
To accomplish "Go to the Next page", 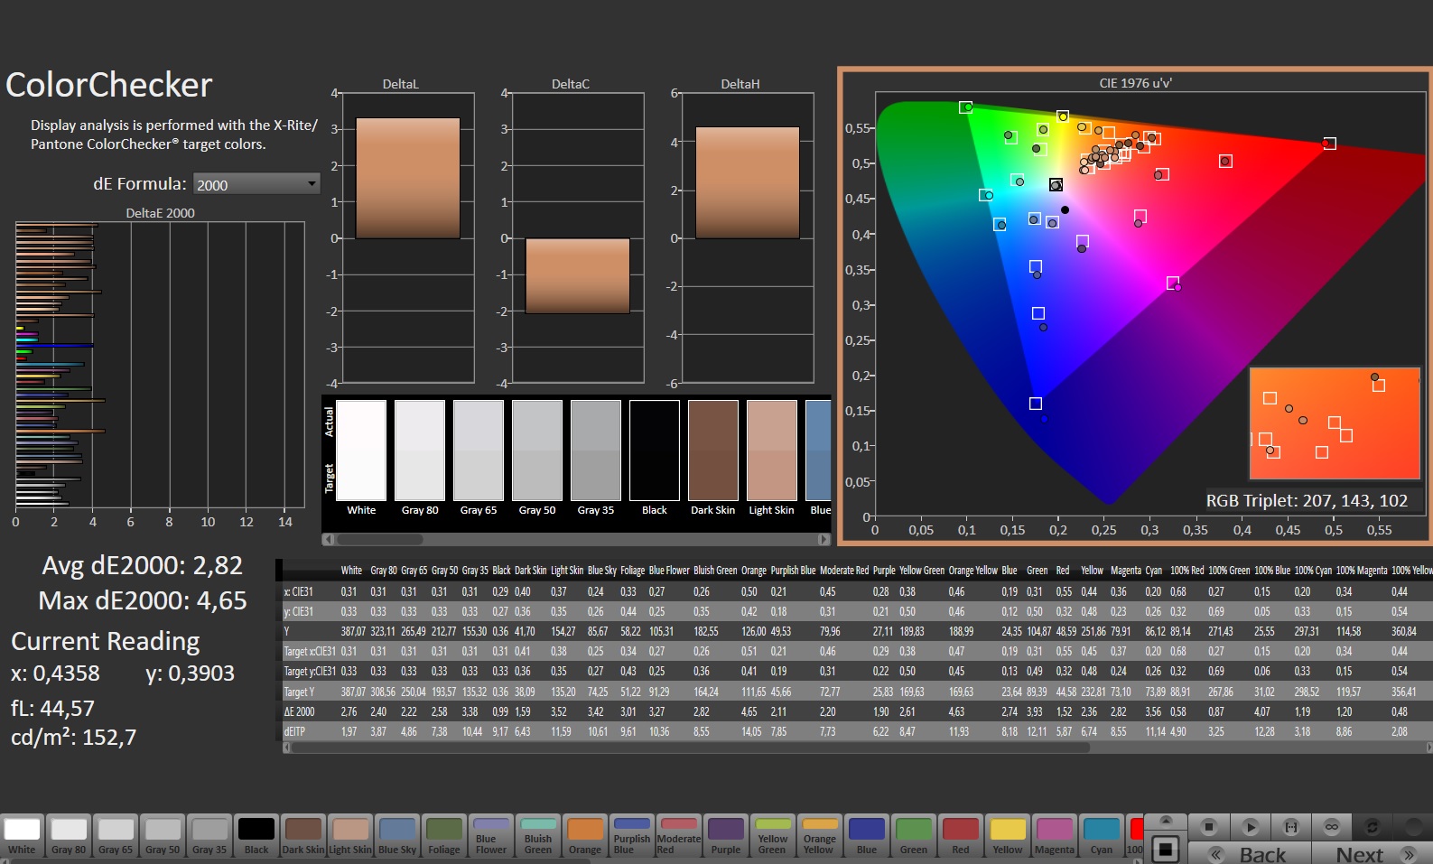I will tap(1371, 854).
